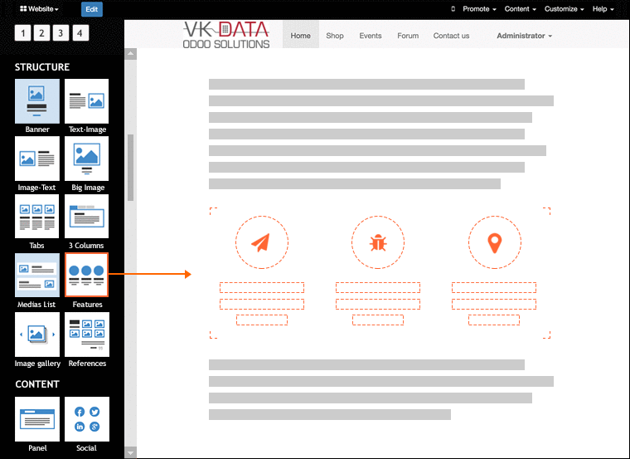The image size is (630, 459).
Task: Click the step 2 button
Action: point(41,33)
